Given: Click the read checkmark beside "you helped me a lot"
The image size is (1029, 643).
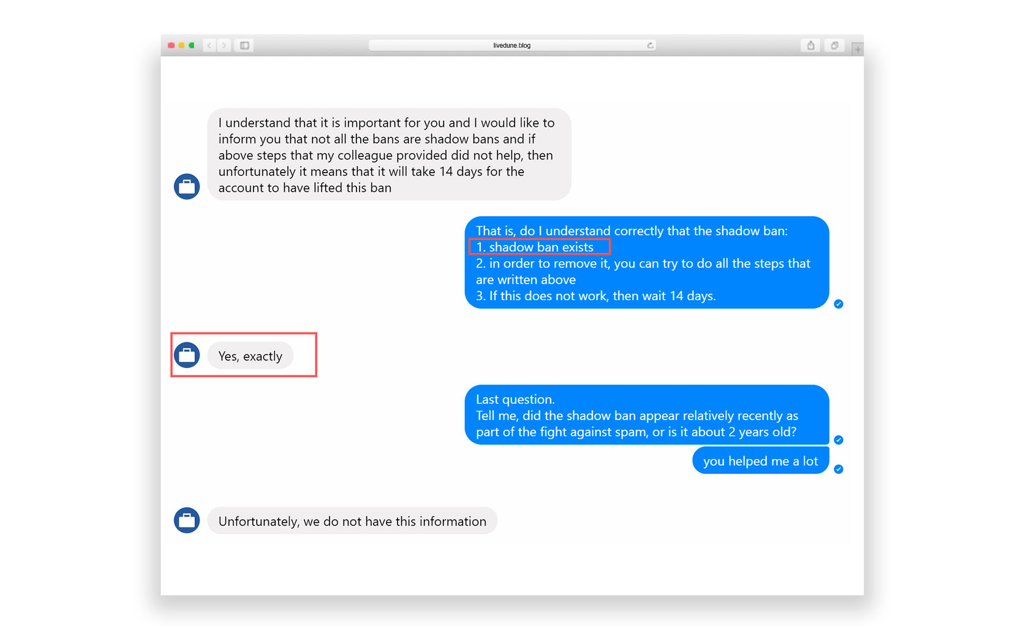Looking at the screenshot, I should [839, 469].
